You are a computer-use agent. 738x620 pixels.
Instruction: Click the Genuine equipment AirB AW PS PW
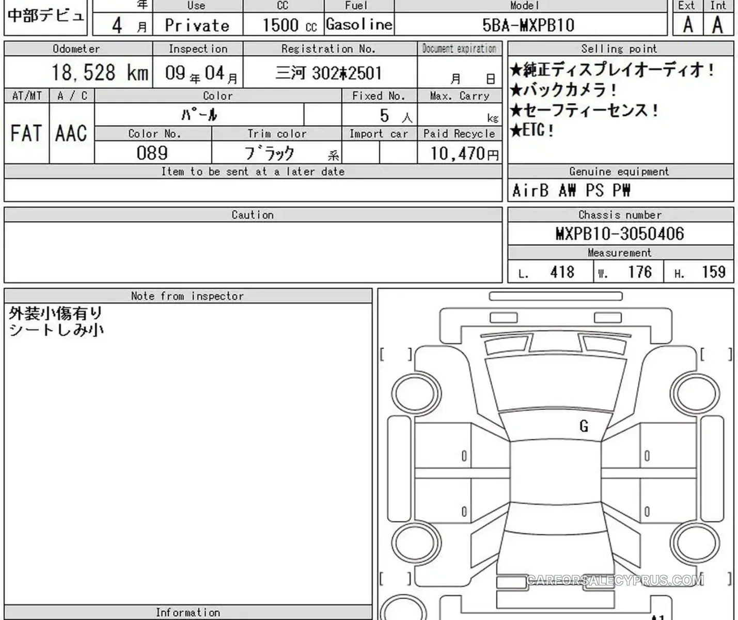tap(571, 191)
